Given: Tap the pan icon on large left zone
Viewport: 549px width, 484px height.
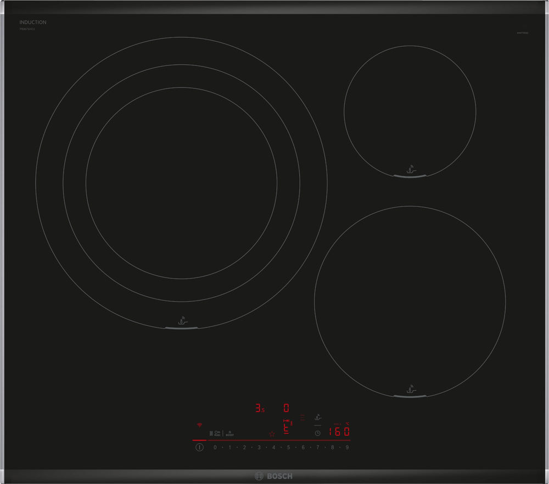Looking at the screenshot, I should [x=182, y=320].
